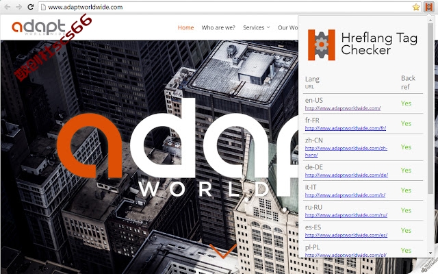Open the de-DE adaptworldwide.com/de/ link
The height and width of the screenshot is (274, 438).
click(x=346, y=175)
